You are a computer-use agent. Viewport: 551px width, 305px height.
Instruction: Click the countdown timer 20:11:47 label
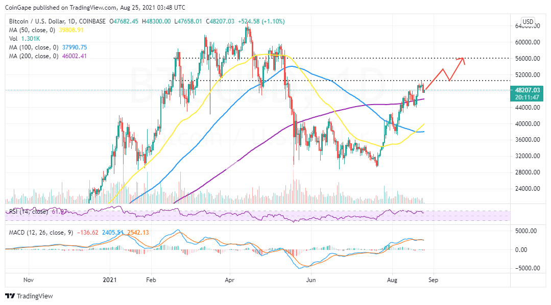528,97
